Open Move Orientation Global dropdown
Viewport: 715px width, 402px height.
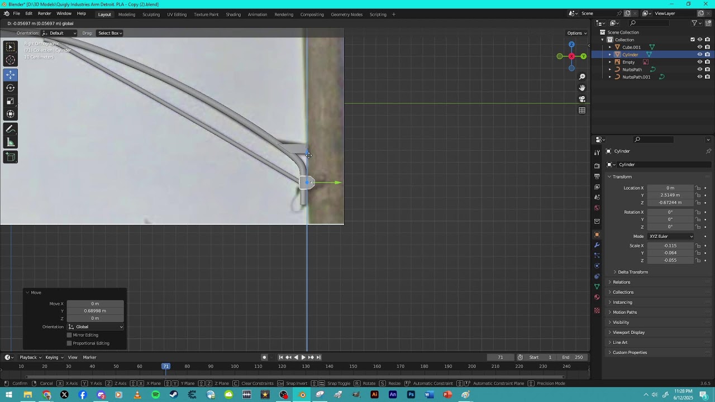(96, 327)
